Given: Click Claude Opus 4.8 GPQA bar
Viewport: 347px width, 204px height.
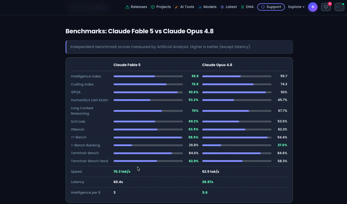Looking at the screenshot, I should tap(237, 92).
